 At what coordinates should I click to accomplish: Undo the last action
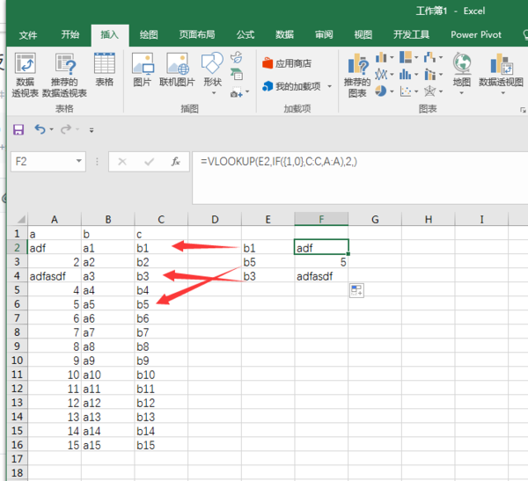click(x=40, y=129)
